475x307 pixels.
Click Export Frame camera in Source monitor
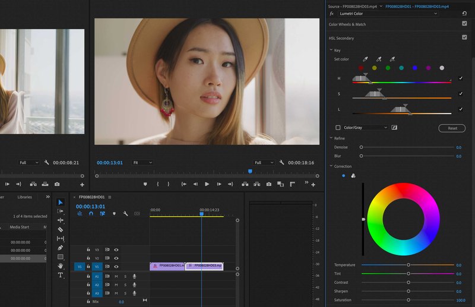pos(57,184)
